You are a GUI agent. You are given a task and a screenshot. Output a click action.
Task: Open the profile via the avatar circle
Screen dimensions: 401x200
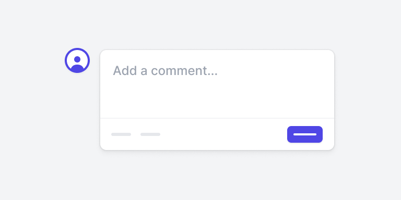tap(77, 60)
